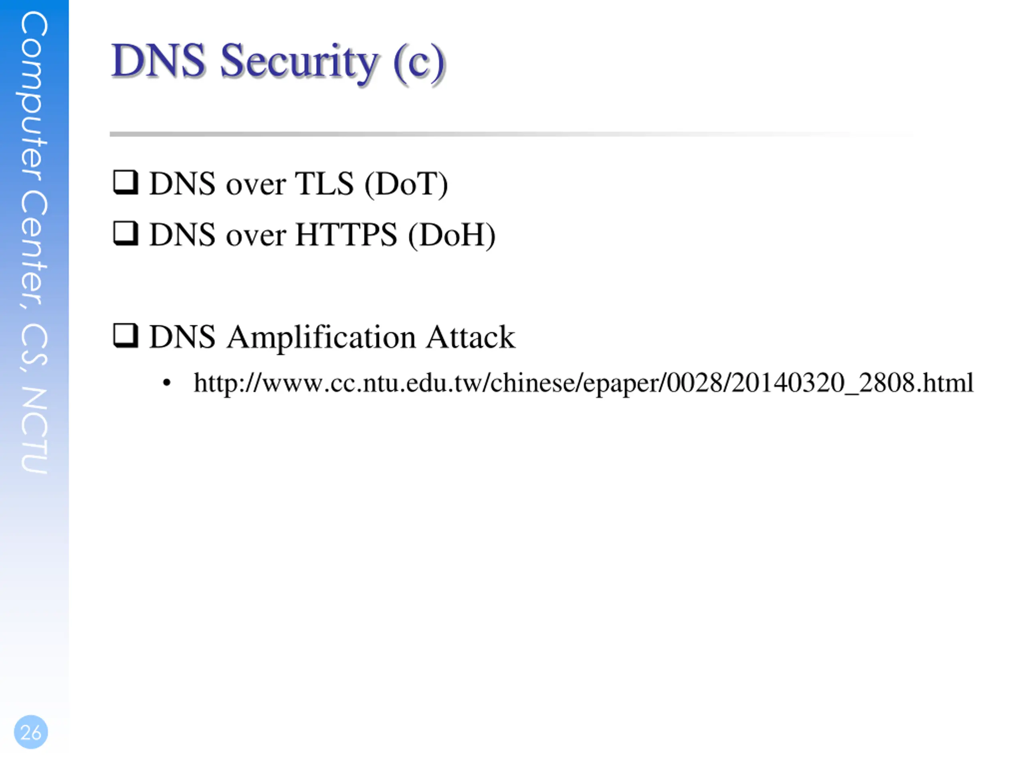Click the vertical Computer Center sidebar text

click(x=34, y=242)
